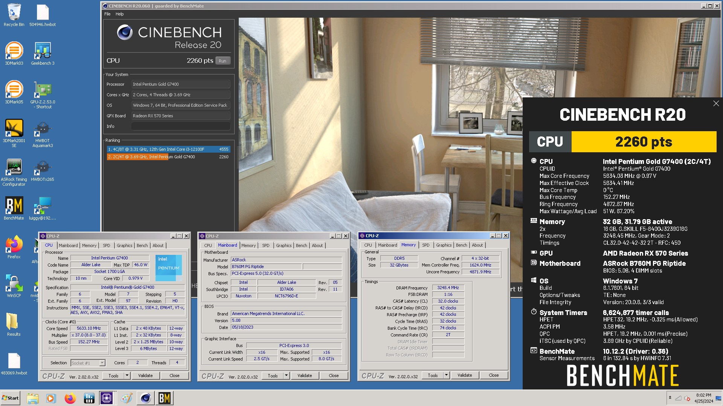Open the Recycle Bin desktop icon
Viewport: 723px width, 406px height.
[x=14, y=15]
